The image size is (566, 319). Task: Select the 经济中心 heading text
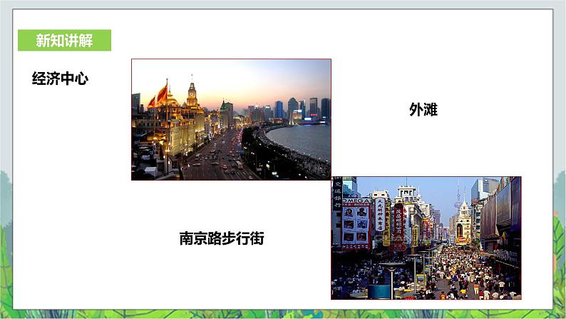click(60, 79)
